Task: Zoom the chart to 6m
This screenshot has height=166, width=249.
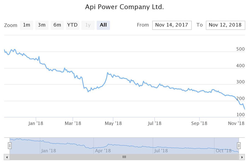Action: [57, 25]
